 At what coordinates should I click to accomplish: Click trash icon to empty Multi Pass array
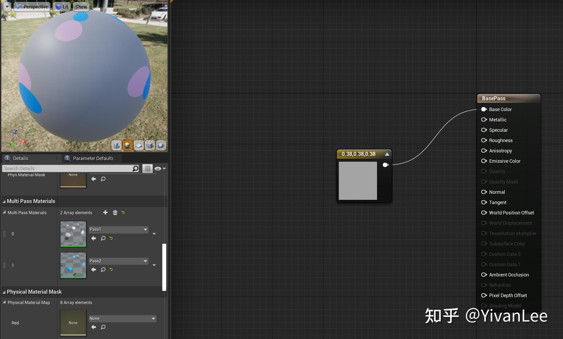coord(115,213)
